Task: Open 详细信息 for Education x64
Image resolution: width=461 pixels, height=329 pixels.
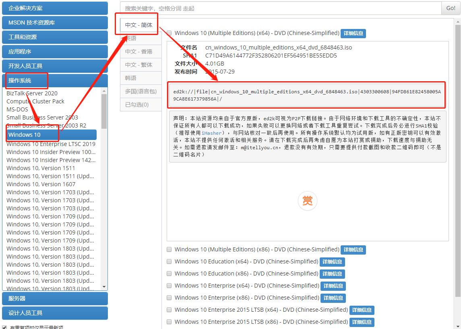Action: pyautogui.click(x=332, y=262)
